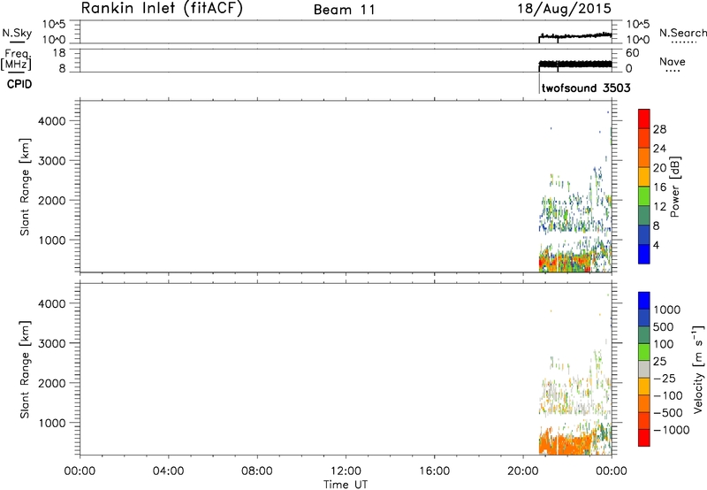Screen dimensions: 707x490
Task: Click the velocity color bar gray segment
Action: 644,370
